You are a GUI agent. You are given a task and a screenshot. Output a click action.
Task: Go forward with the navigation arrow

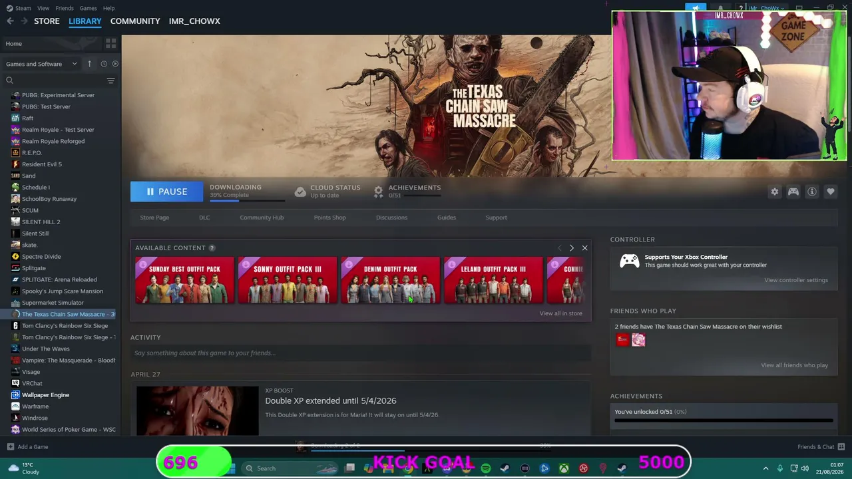click(x=25, y=21)
